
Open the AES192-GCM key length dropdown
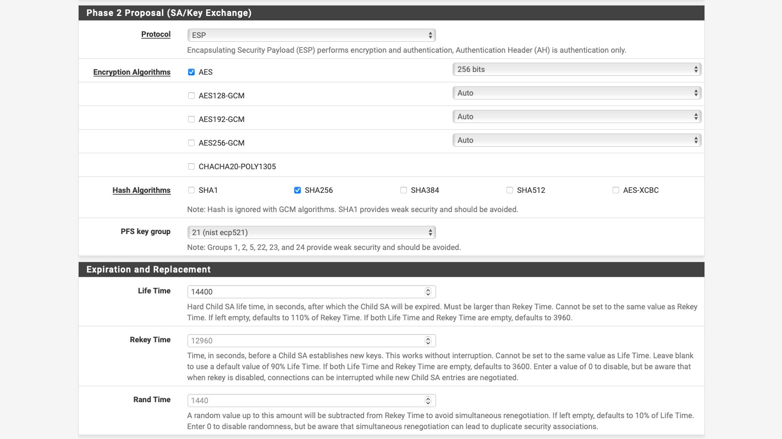[576, 117]
